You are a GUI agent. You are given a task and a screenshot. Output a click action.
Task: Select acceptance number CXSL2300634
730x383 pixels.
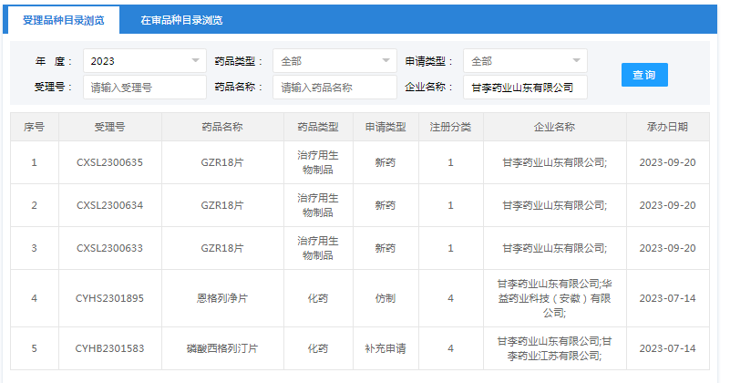(110, 205)
